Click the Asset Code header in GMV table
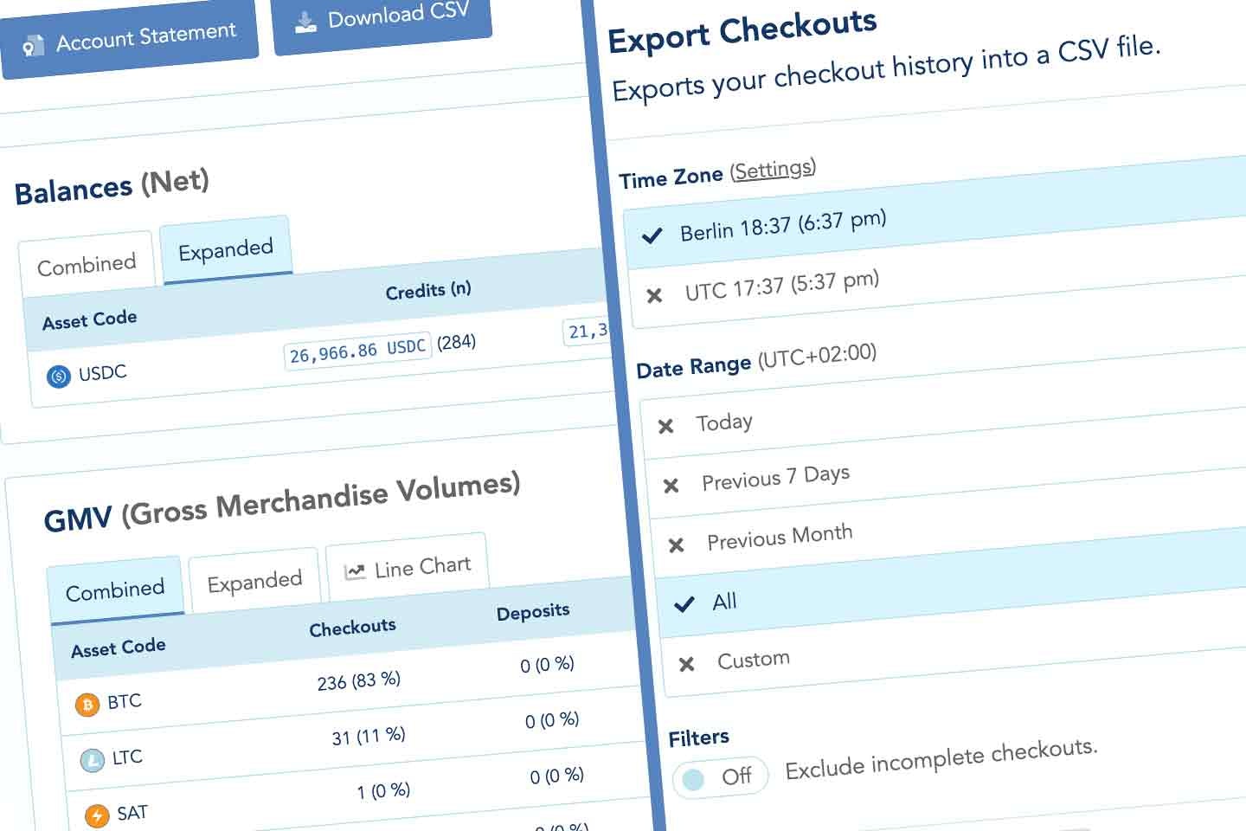The image size is (1246, 831). point(118,647)
